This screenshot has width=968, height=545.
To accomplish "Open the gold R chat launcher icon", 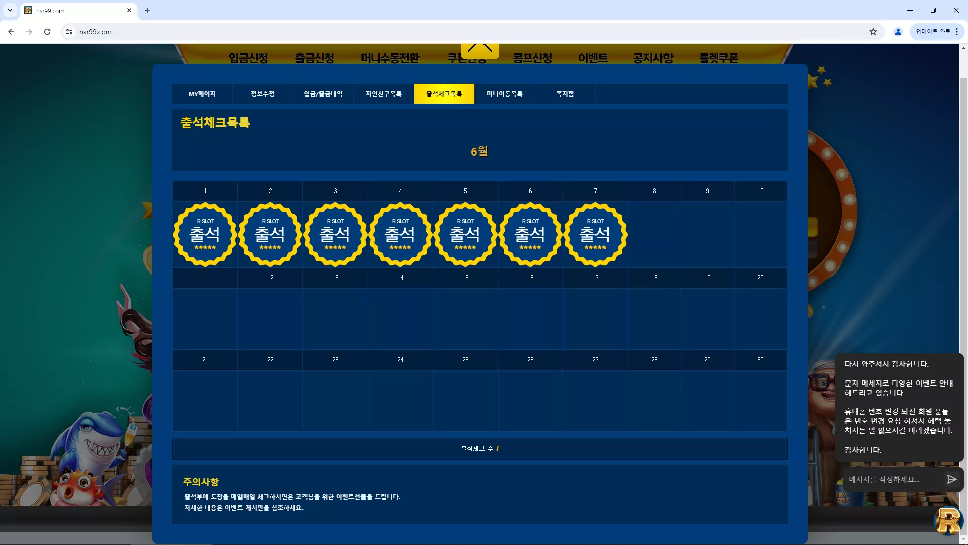I will click(x=948, y=521).
